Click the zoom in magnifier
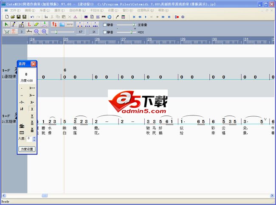This screenshot has height=205, width=276. 44,32
